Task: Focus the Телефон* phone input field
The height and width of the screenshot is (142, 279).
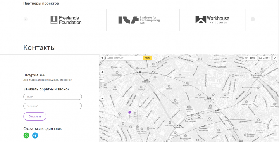Action: pos(52,106)
